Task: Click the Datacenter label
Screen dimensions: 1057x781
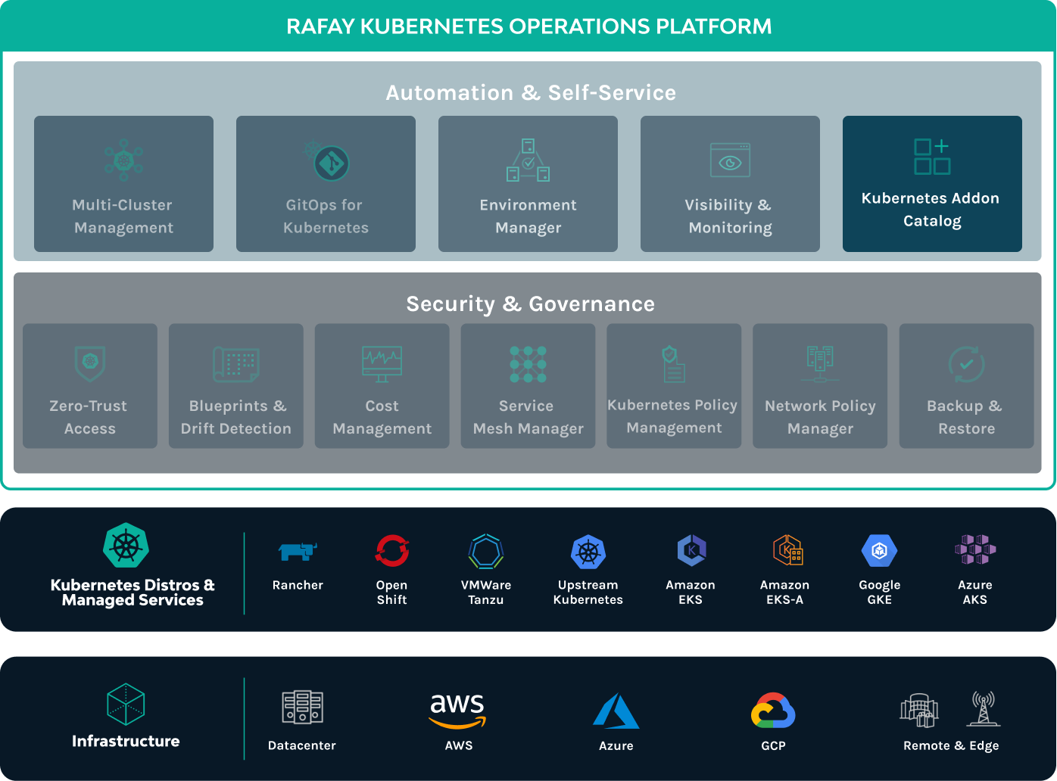Action: [x=302, y=745]
